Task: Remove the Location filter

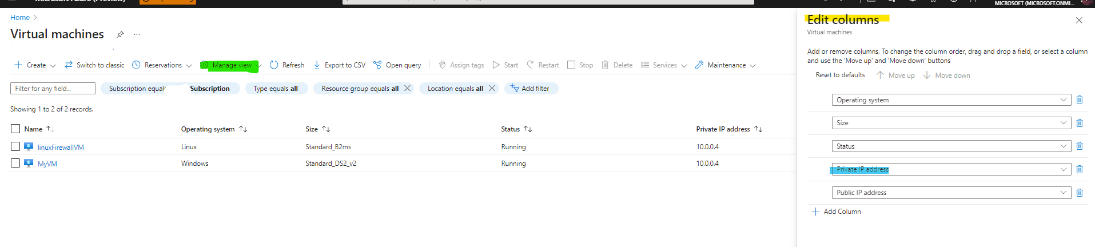Action: pos(492,88)
